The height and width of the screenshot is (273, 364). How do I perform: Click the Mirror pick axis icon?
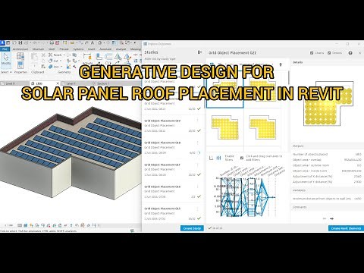pyautogui.click(x=118, y=57)
